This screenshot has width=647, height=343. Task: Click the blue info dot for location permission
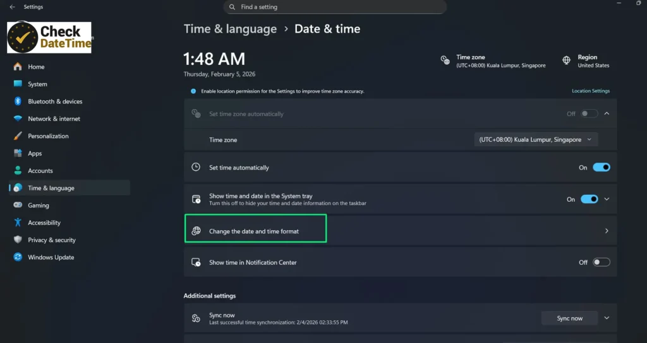pos(193,91)
